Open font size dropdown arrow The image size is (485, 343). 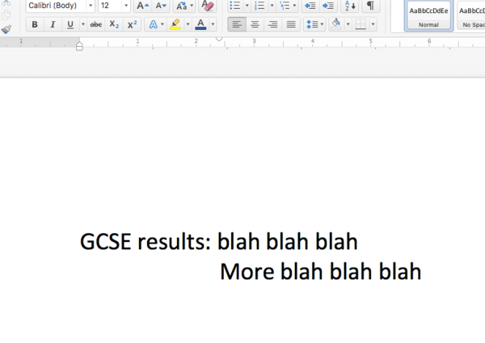pos(126,6)
